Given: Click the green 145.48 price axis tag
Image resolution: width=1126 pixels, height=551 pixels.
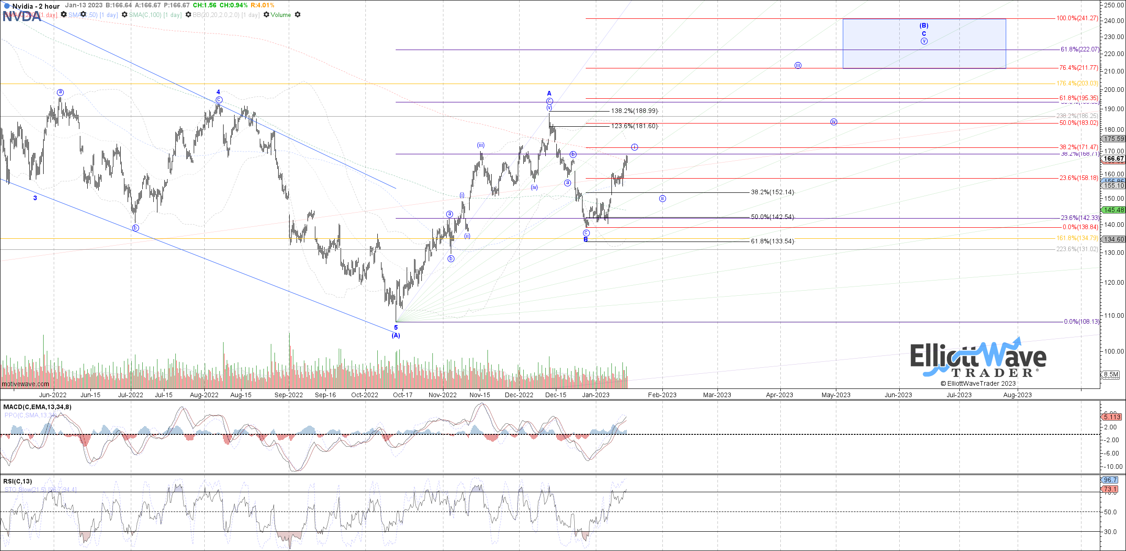Looking at the screenshot, I should (1114, 210).
